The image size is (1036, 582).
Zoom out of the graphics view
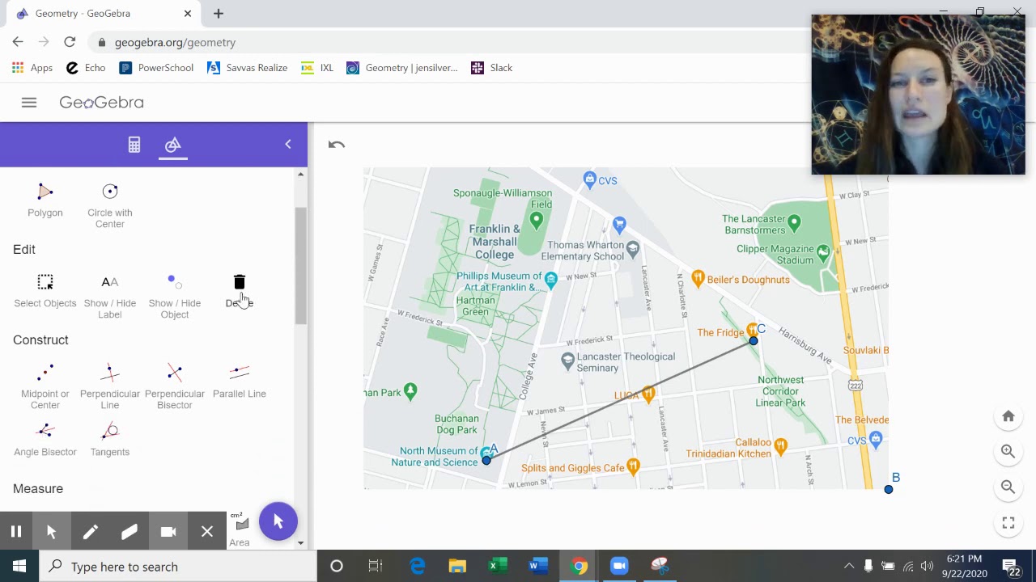pos(1008,487)
